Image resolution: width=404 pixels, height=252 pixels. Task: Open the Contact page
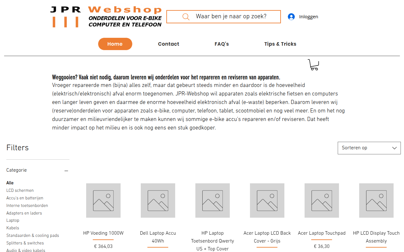click(x=169, y=44)
